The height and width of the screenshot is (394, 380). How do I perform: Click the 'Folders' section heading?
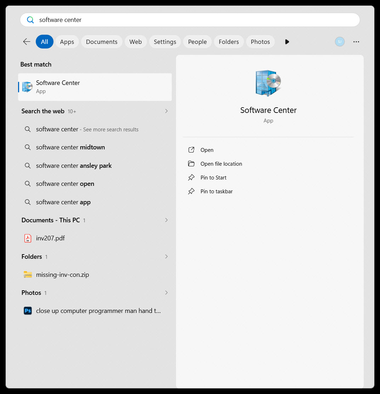pyautogui.click(x=32, y=257)
